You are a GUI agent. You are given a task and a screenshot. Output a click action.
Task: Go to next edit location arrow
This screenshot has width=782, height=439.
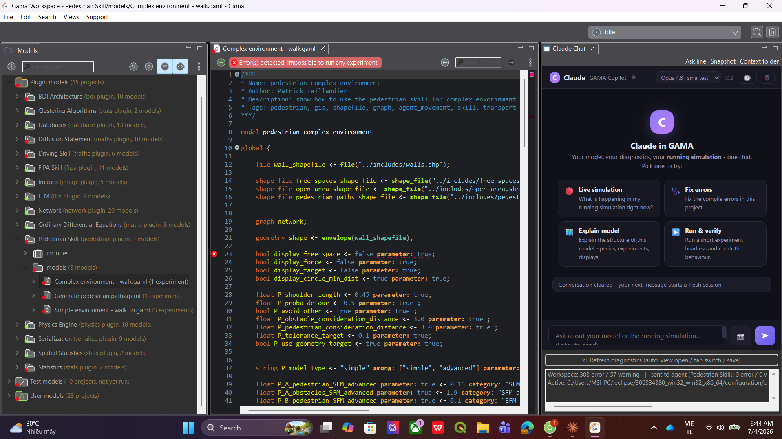[x=511, y=62]
